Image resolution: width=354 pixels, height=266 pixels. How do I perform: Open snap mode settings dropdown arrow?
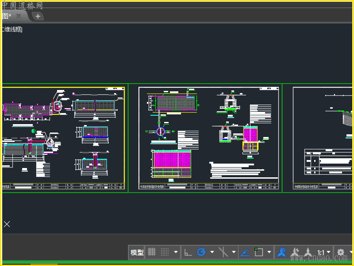(176, 252)
